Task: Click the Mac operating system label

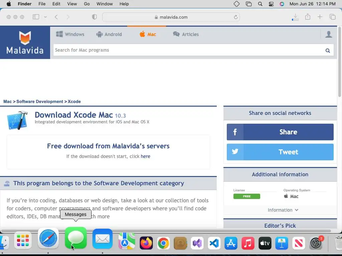Action: click(291, 196)
